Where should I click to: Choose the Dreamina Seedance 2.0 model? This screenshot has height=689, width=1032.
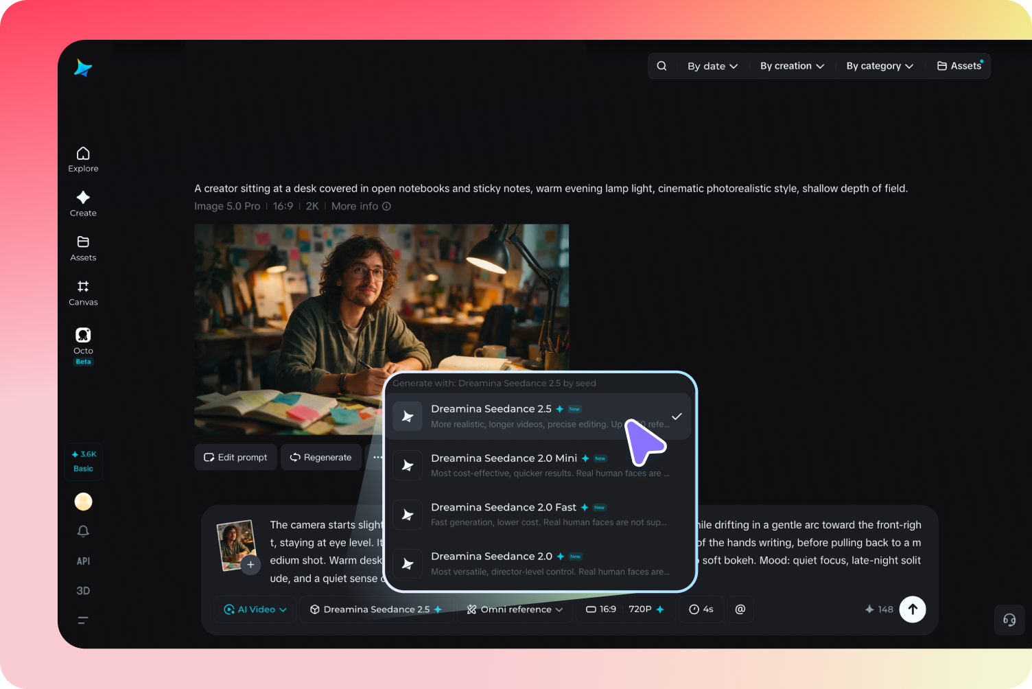click(538, 563)
